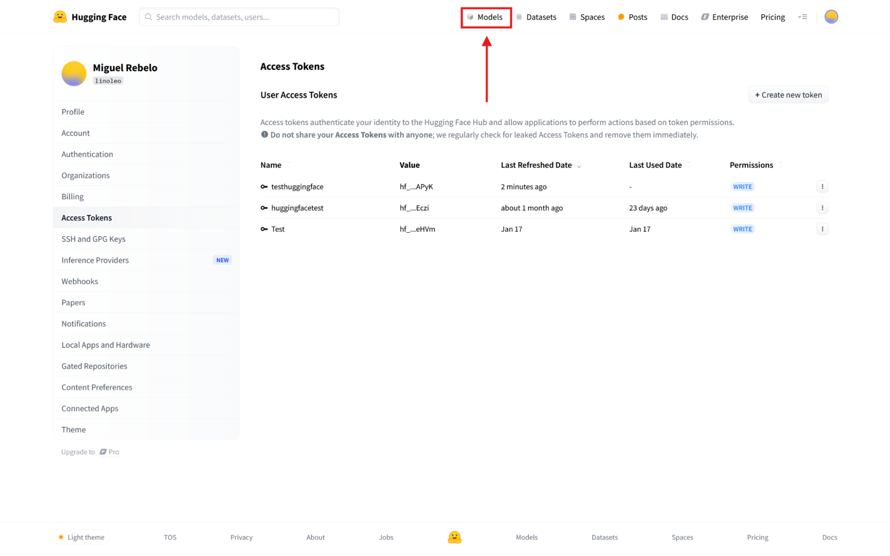
Task: Click About link in footer
Action: point(315,537)
